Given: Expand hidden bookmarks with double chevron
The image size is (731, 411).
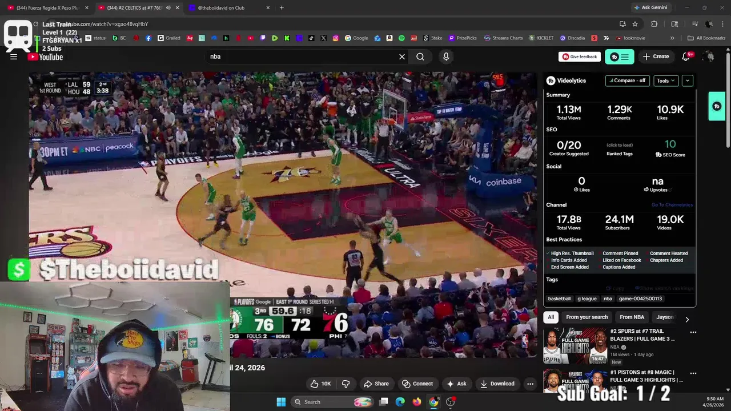Looking at the screenshot, I should [x=672, y=38].
